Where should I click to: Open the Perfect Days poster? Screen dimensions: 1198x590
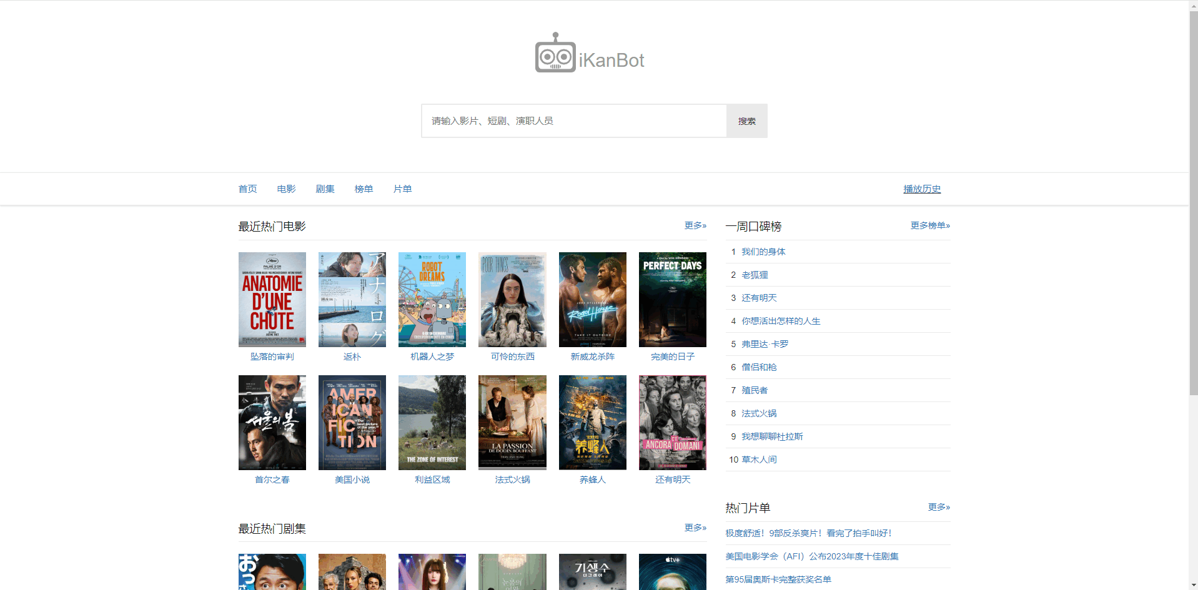tap(673, 300)
